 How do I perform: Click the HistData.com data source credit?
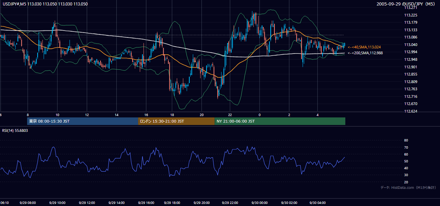(x=408, y=187)
